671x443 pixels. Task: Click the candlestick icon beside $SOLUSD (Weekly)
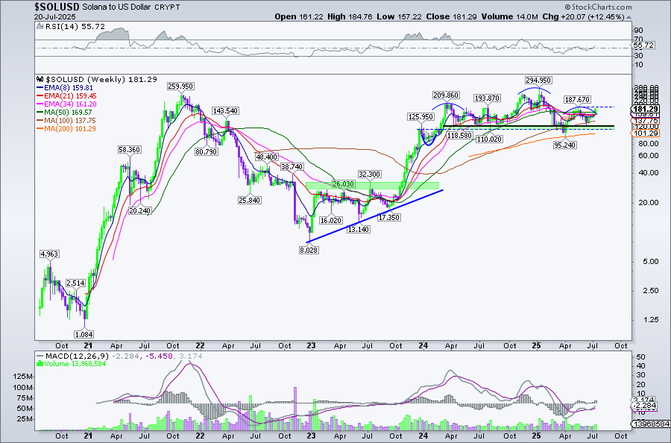pyautogui.click(x=40, y=79)
